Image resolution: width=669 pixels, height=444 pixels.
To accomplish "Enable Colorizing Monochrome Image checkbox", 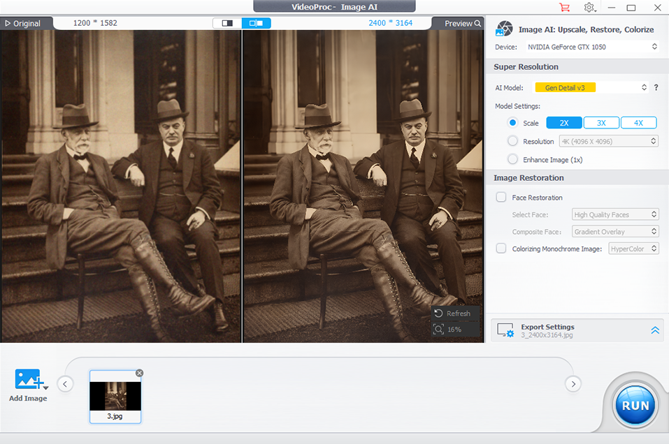I will click(x=501, y=249).
